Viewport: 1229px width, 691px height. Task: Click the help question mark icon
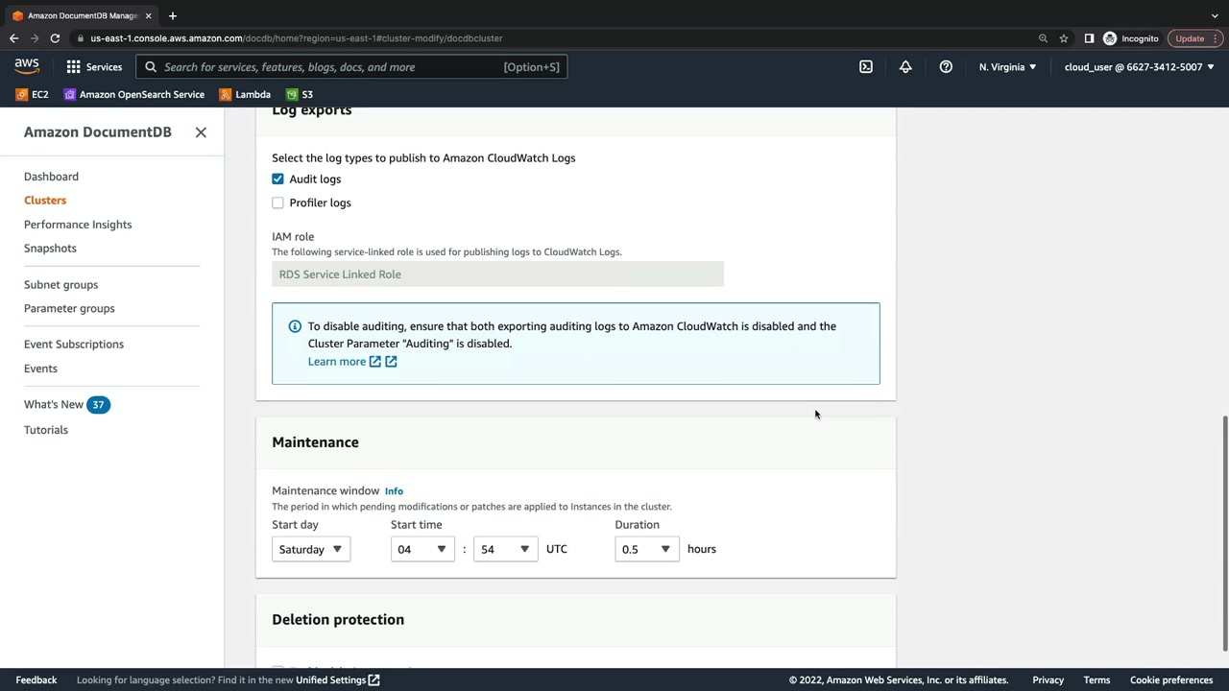[x=946, y=67]
